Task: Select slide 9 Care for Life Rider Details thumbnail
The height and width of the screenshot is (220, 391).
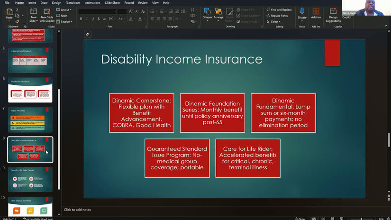Action: click(x=30, y=179)
